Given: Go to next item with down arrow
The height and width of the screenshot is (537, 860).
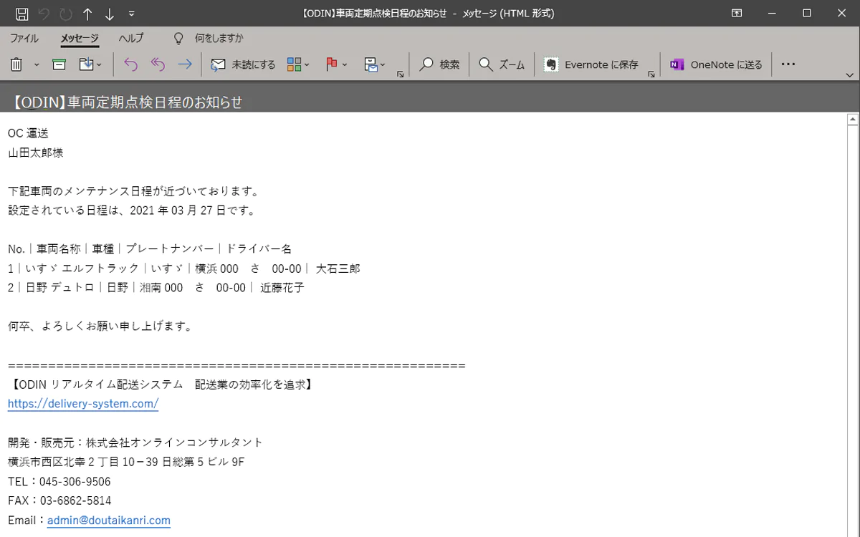Looking at the screenshot, I should pyautogui.click(x=110, y=14).
